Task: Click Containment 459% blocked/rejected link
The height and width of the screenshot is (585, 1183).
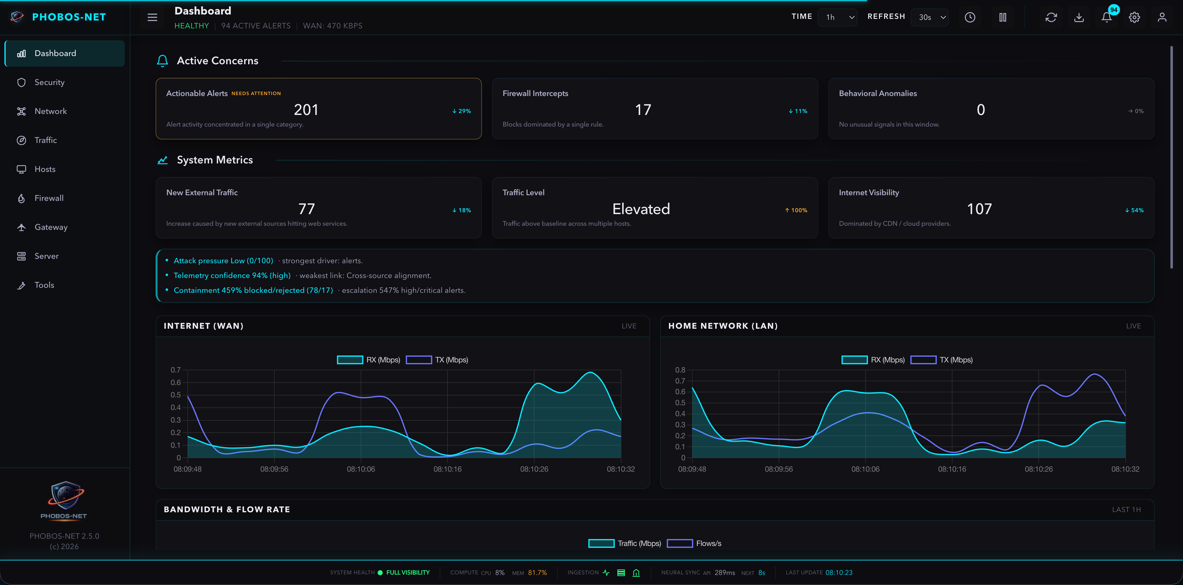Action: (x=253, y=290)
